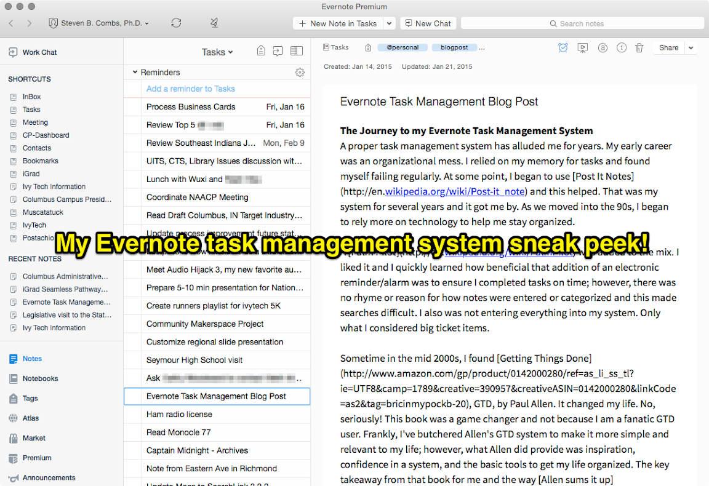Viewport: 709px width, 486px height.
Task: Open the Tasks notebook dropdown
Action: click(x=217, y=52)
